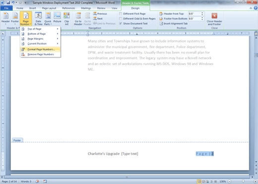258x184 pixels.
Task: Select the Design tab
Action: pyautogui.click(x=135, y=8)
